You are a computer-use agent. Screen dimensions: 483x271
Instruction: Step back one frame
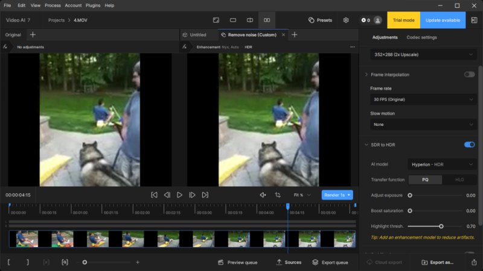[167, 195]
